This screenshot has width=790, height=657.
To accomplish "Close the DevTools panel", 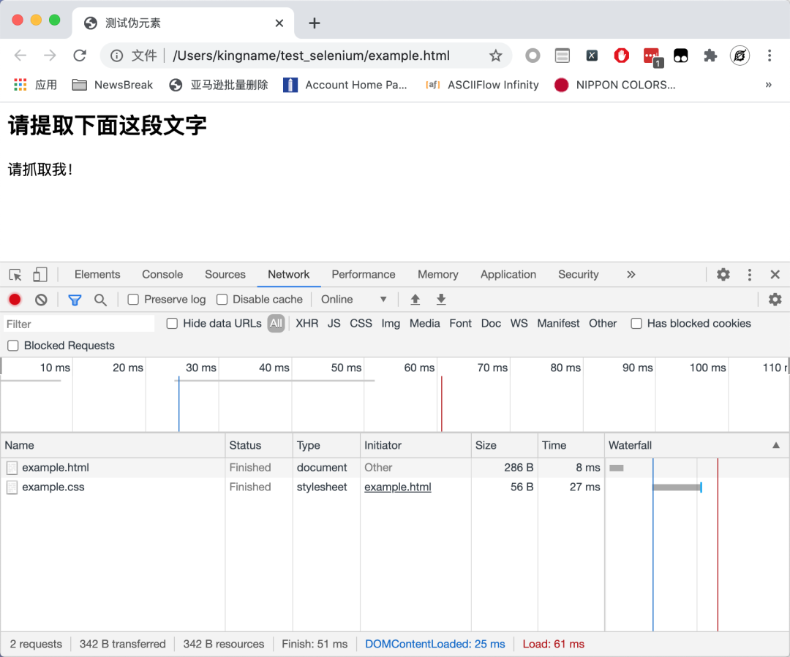I will [x=775, y=274].
